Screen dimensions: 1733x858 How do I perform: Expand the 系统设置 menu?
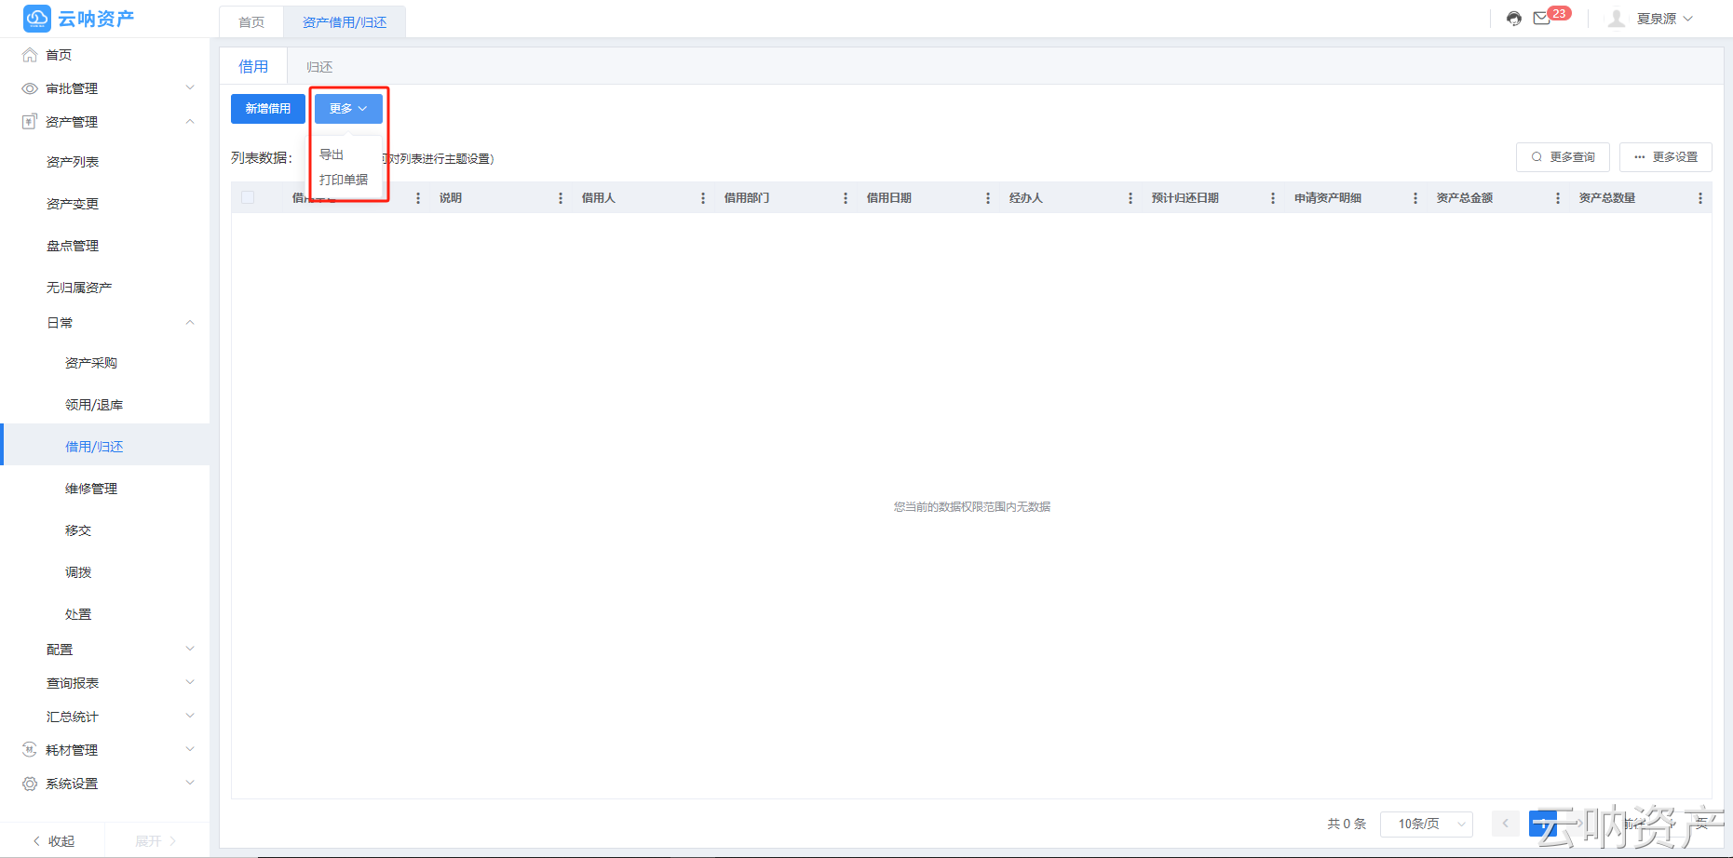(190, 784)
